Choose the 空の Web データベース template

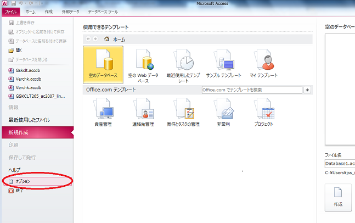pyautogui.click(x=143, y=66)
